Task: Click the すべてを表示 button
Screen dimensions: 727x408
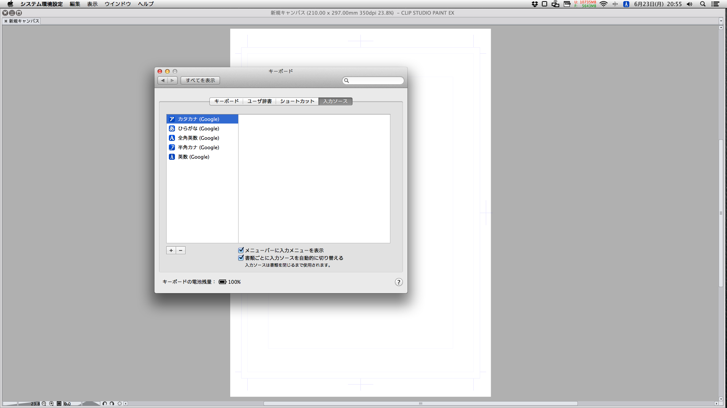Action: [x=200, y=80]
